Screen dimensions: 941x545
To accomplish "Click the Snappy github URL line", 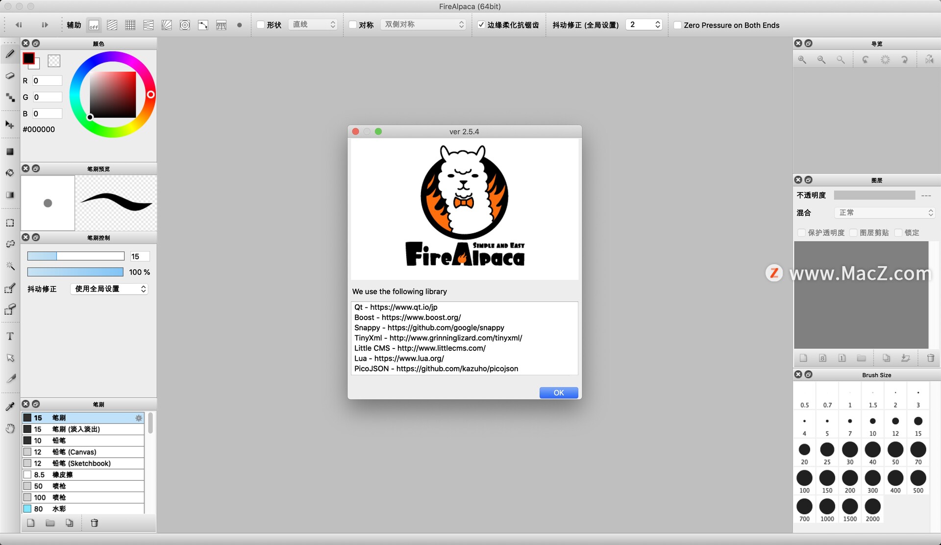I will coord(429,327).
